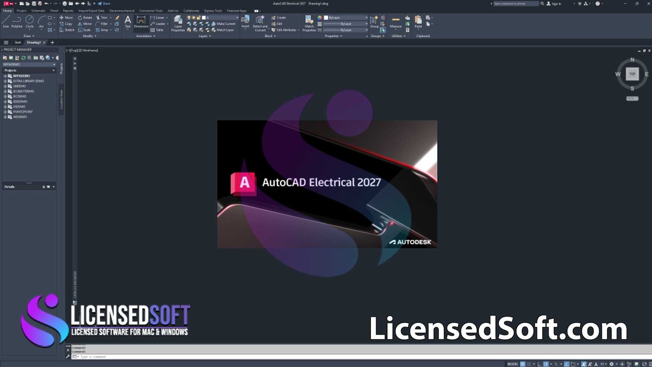Open the Electromechanical menu tab
The image size is (652, 367).
point(121,10)
